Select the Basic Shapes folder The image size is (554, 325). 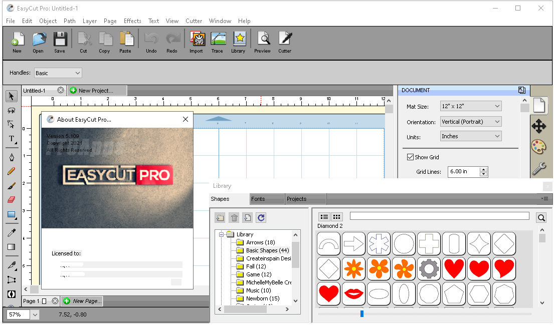267,250
